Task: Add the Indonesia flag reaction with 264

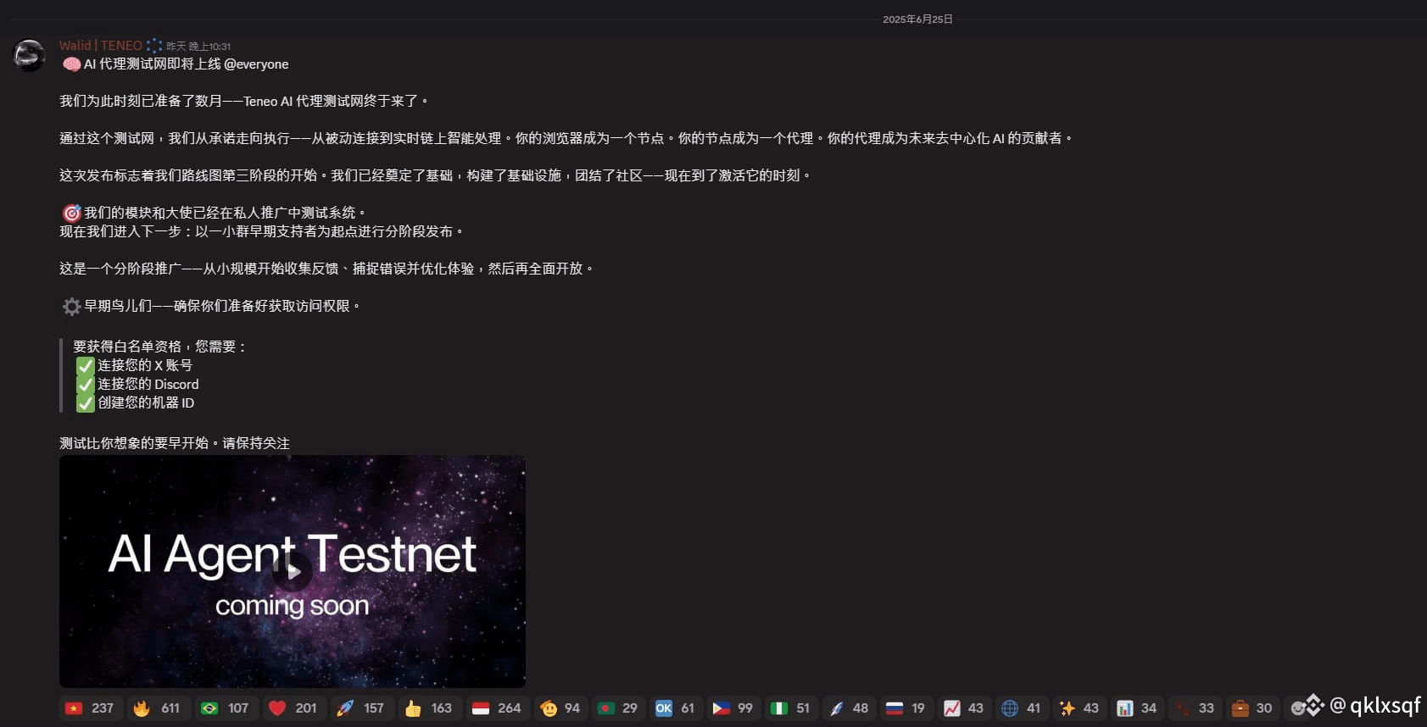Action: pyautogui.click(x=497, y=708)
